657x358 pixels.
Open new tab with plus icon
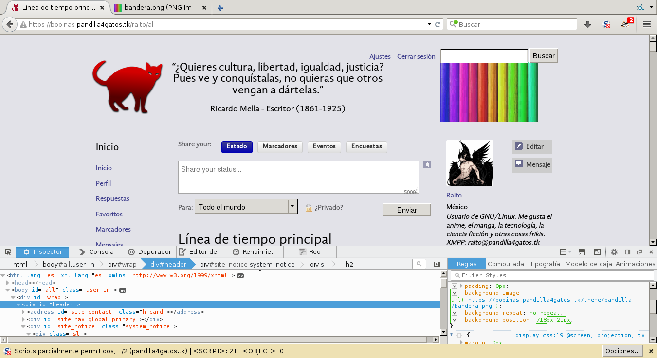coord(220,8)
